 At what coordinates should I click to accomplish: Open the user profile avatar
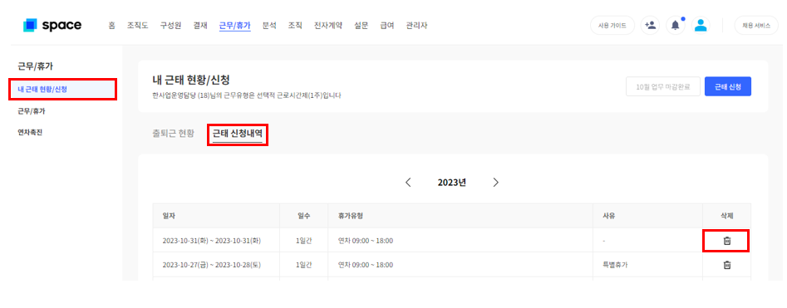tap(701, 25)
